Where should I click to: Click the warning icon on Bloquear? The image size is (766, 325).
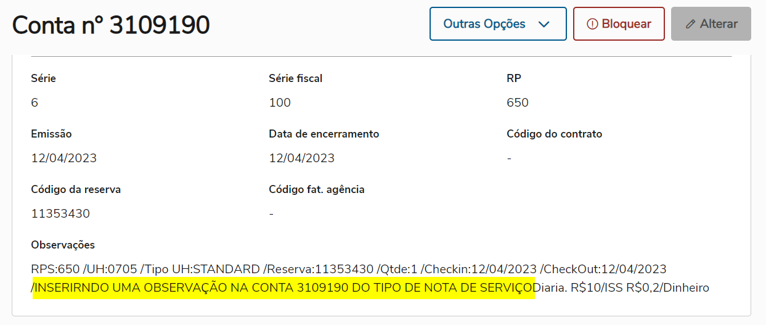click(592, 24)
